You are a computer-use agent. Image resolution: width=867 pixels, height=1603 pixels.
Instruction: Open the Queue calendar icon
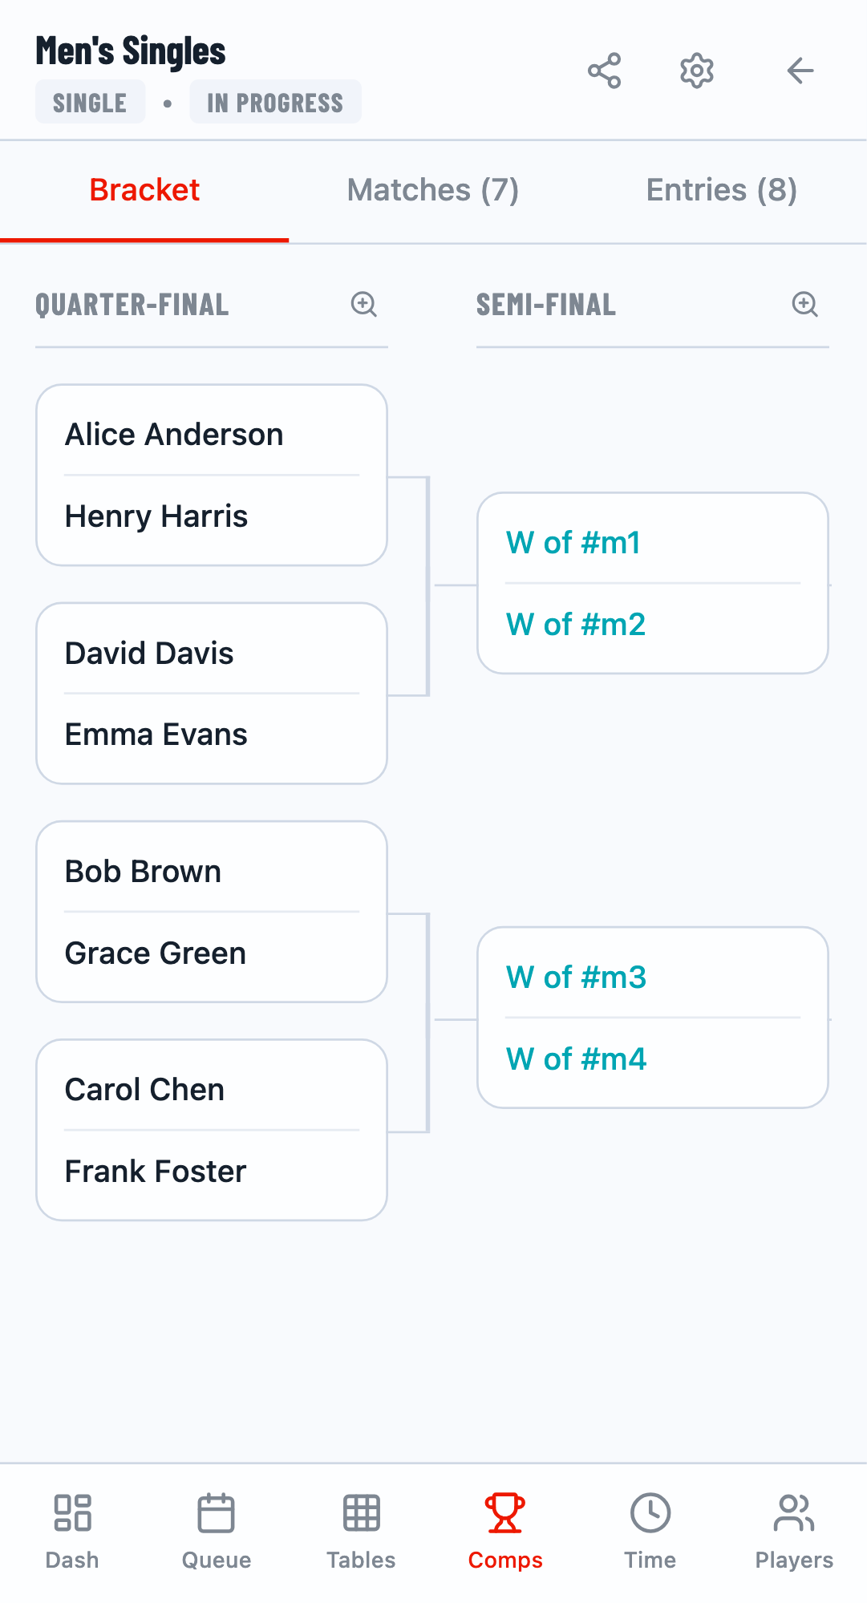point(217,1513)
